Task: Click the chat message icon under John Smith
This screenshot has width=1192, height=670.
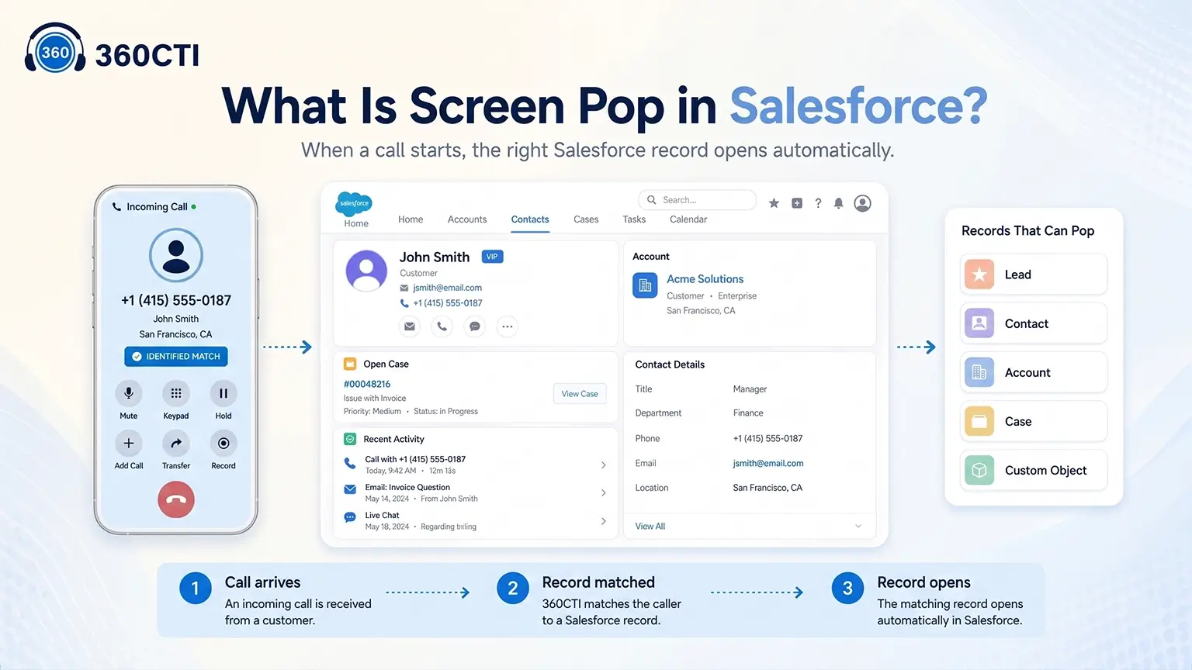Action: coord(475,326)
